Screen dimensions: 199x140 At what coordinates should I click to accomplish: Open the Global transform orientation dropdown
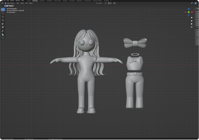point(100,3)
